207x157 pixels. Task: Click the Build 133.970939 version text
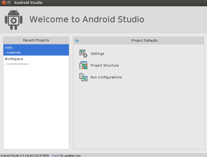pyautogui.click(x=38, y=155)
